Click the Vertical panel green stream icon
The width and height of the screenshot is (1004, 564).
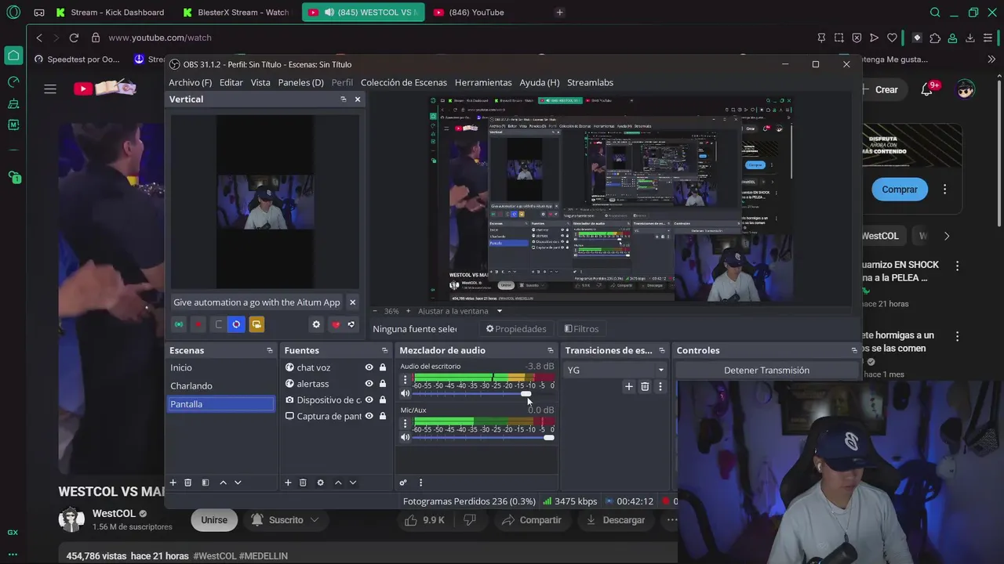click(x=179, y=324)
